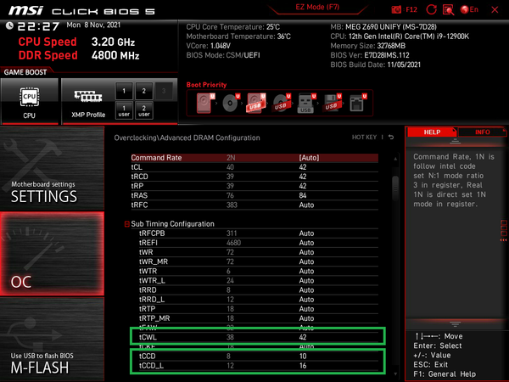Switch to the HELP tab
The image size is (509, 382).
pos(432,132)
